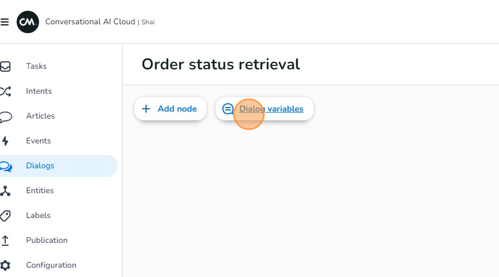
Task: Click the Tasks inbox icon
Action: [5, 67]
